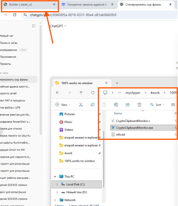Click the 4work breadcrumb in address path
This screenshot has height=206, width=178.
[155, 93]
